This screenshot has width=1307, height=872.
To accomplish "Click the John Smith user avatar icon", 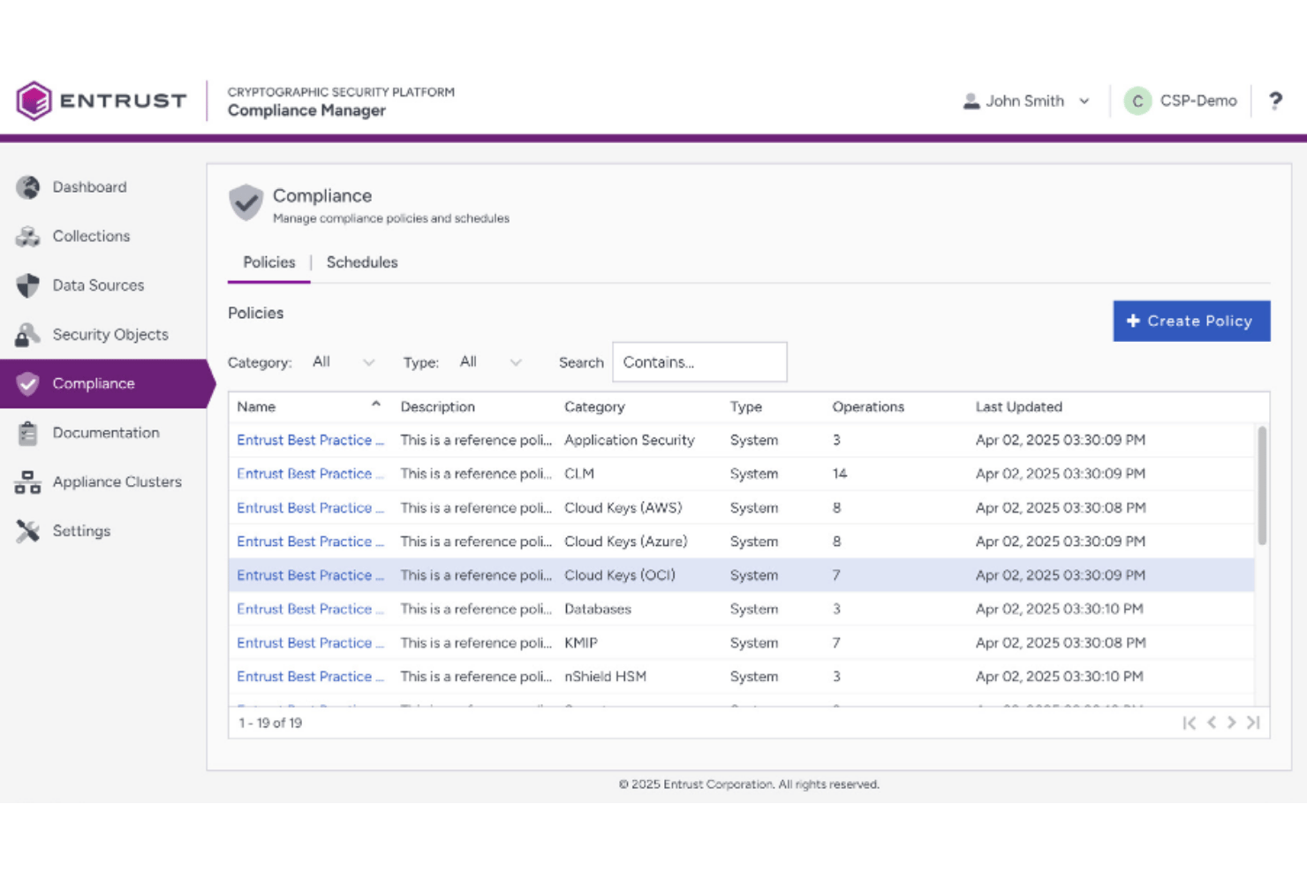I will (971, 101).
